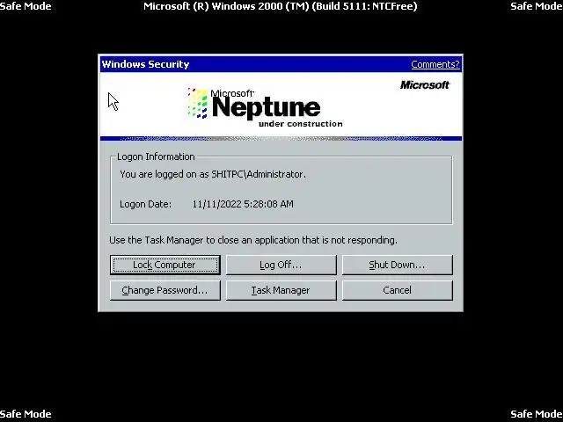Click the 'Logon Information' group label
Screen dimensions: 563x422
156,156
